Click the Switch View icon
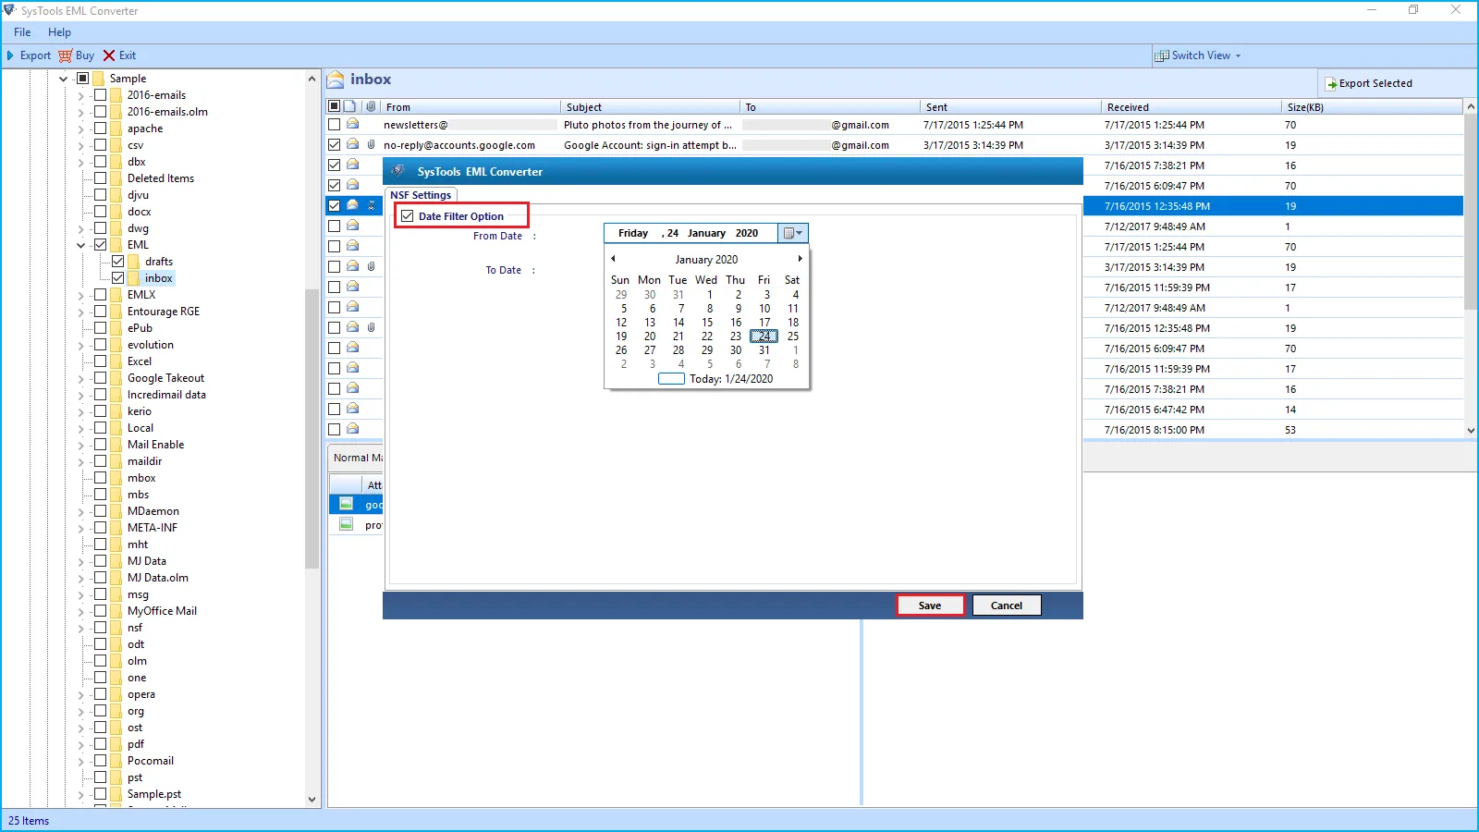The width and height of the screenshot is (1479, 832). coord(1162,55)
